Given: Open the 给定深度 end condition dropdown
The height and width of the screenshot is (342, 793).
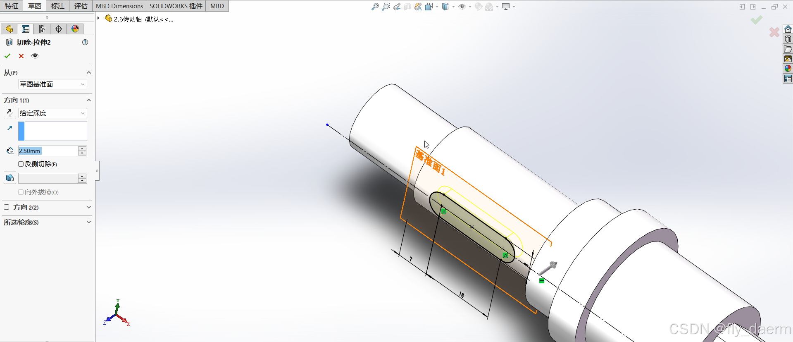Looking at the screenshot, I should (52, 113).
